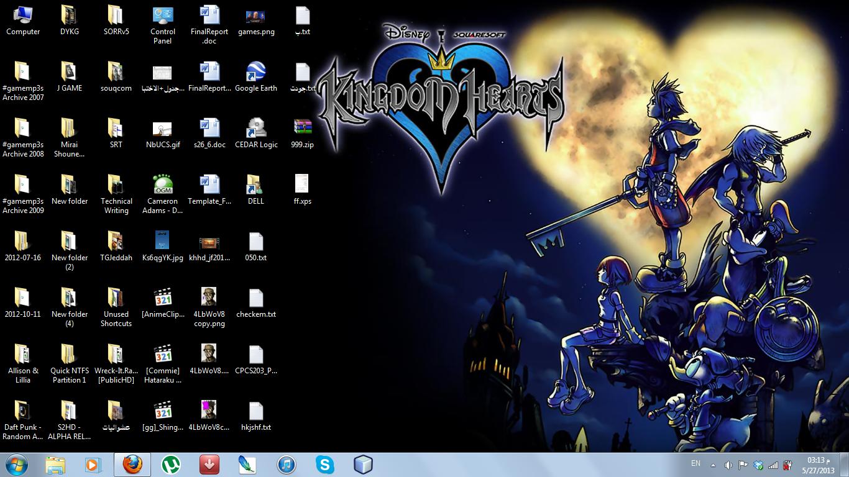Open Windows Explorer from the taskbar
The width and height of the screenshot is (849, 477).
(55, 465)
